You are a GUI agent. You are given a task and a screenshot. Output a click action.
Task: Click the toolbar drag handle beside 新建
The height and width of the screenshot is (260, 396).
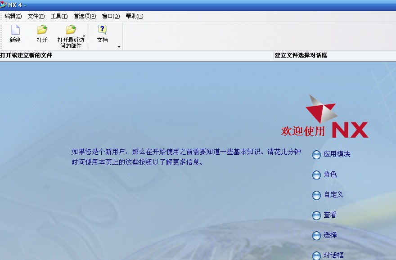coord(1,36)
